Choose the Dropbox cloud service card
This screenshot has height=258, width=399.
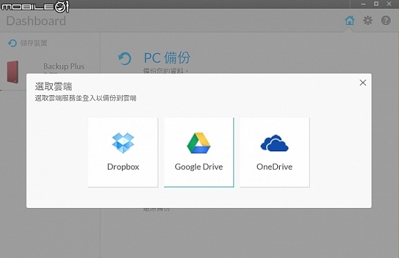[123, 153]
